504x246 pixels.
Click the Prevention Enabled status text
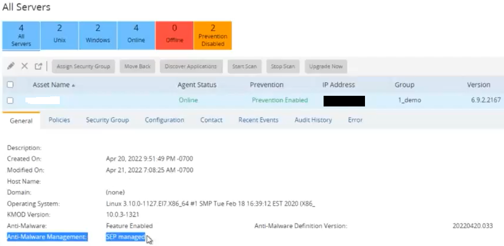click(279, 101)
